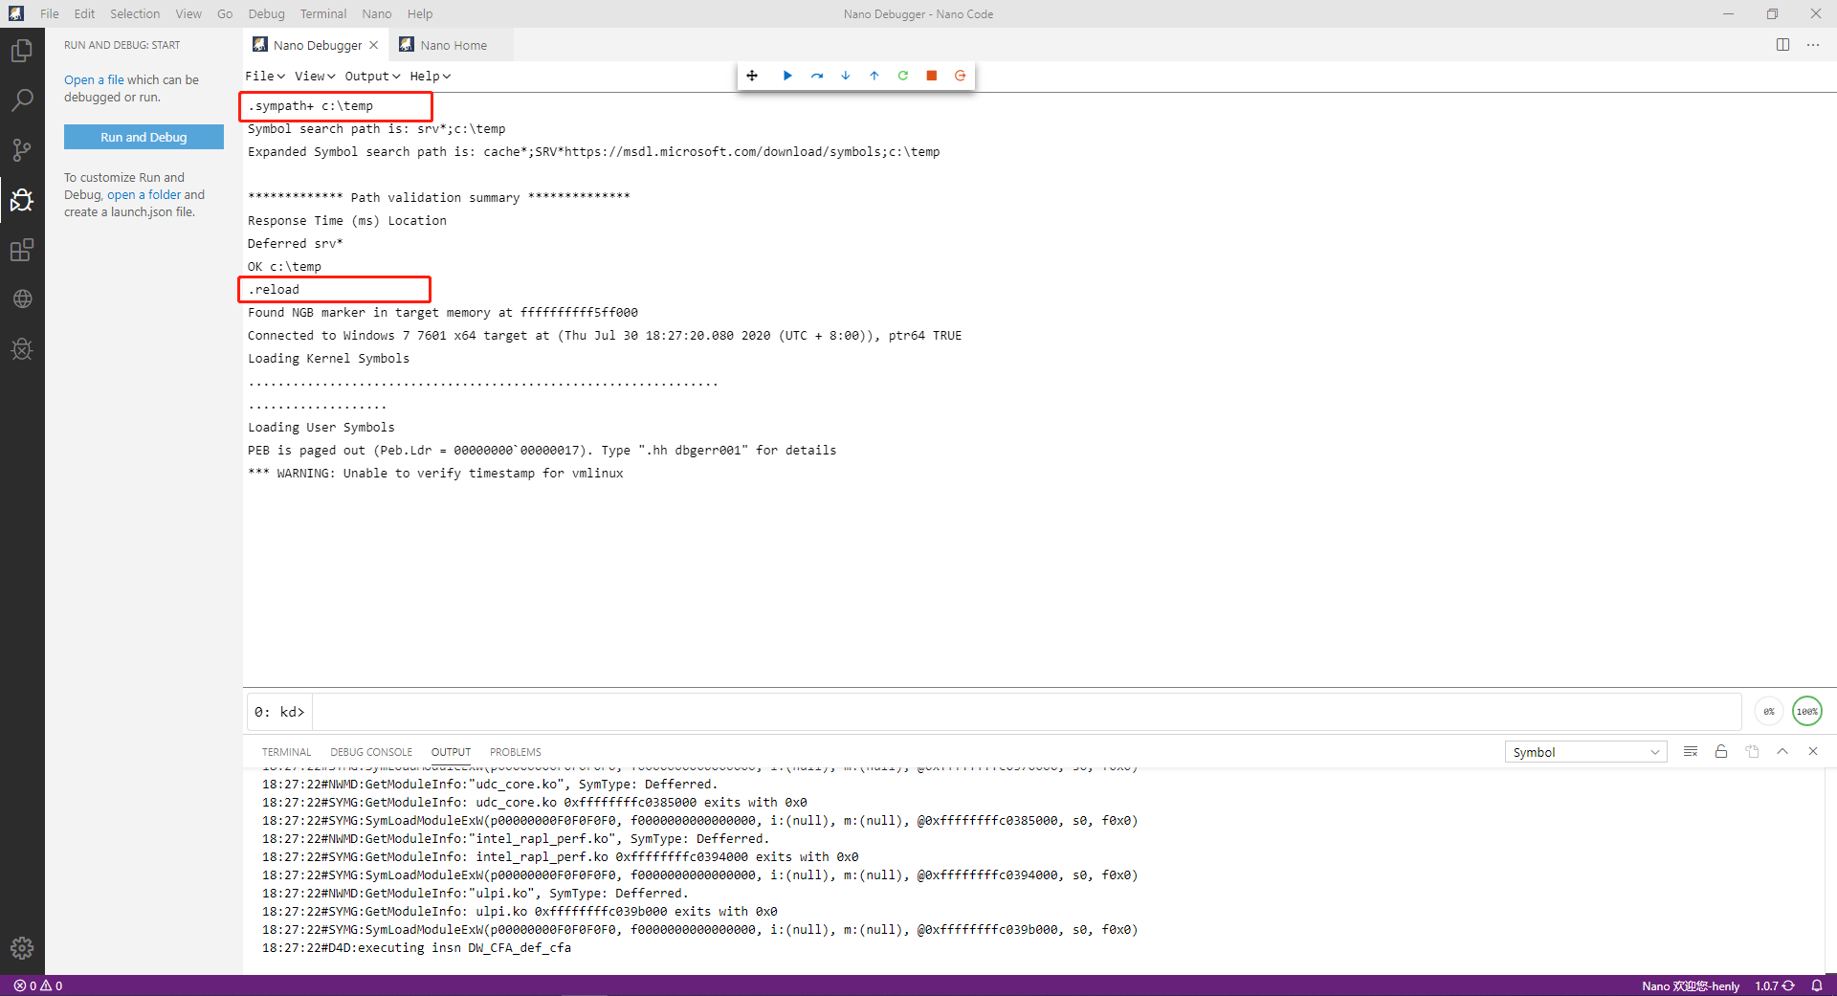Viewport: 1837px width, 996px height.
Task: Toggle the lock scrolling icon in the output panel
Action: point(1720,752)
